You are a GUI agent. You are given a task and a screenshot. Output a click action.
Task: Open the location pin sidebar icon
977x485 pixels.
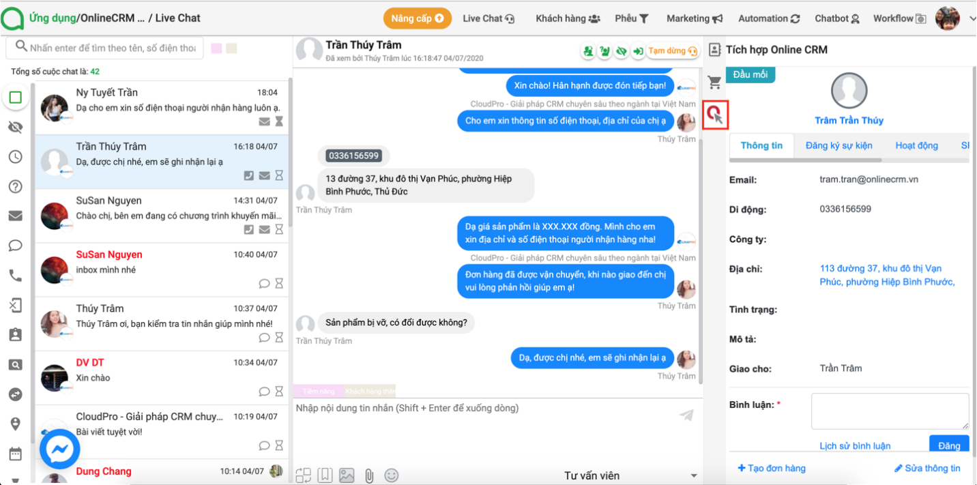pos(16,424)
